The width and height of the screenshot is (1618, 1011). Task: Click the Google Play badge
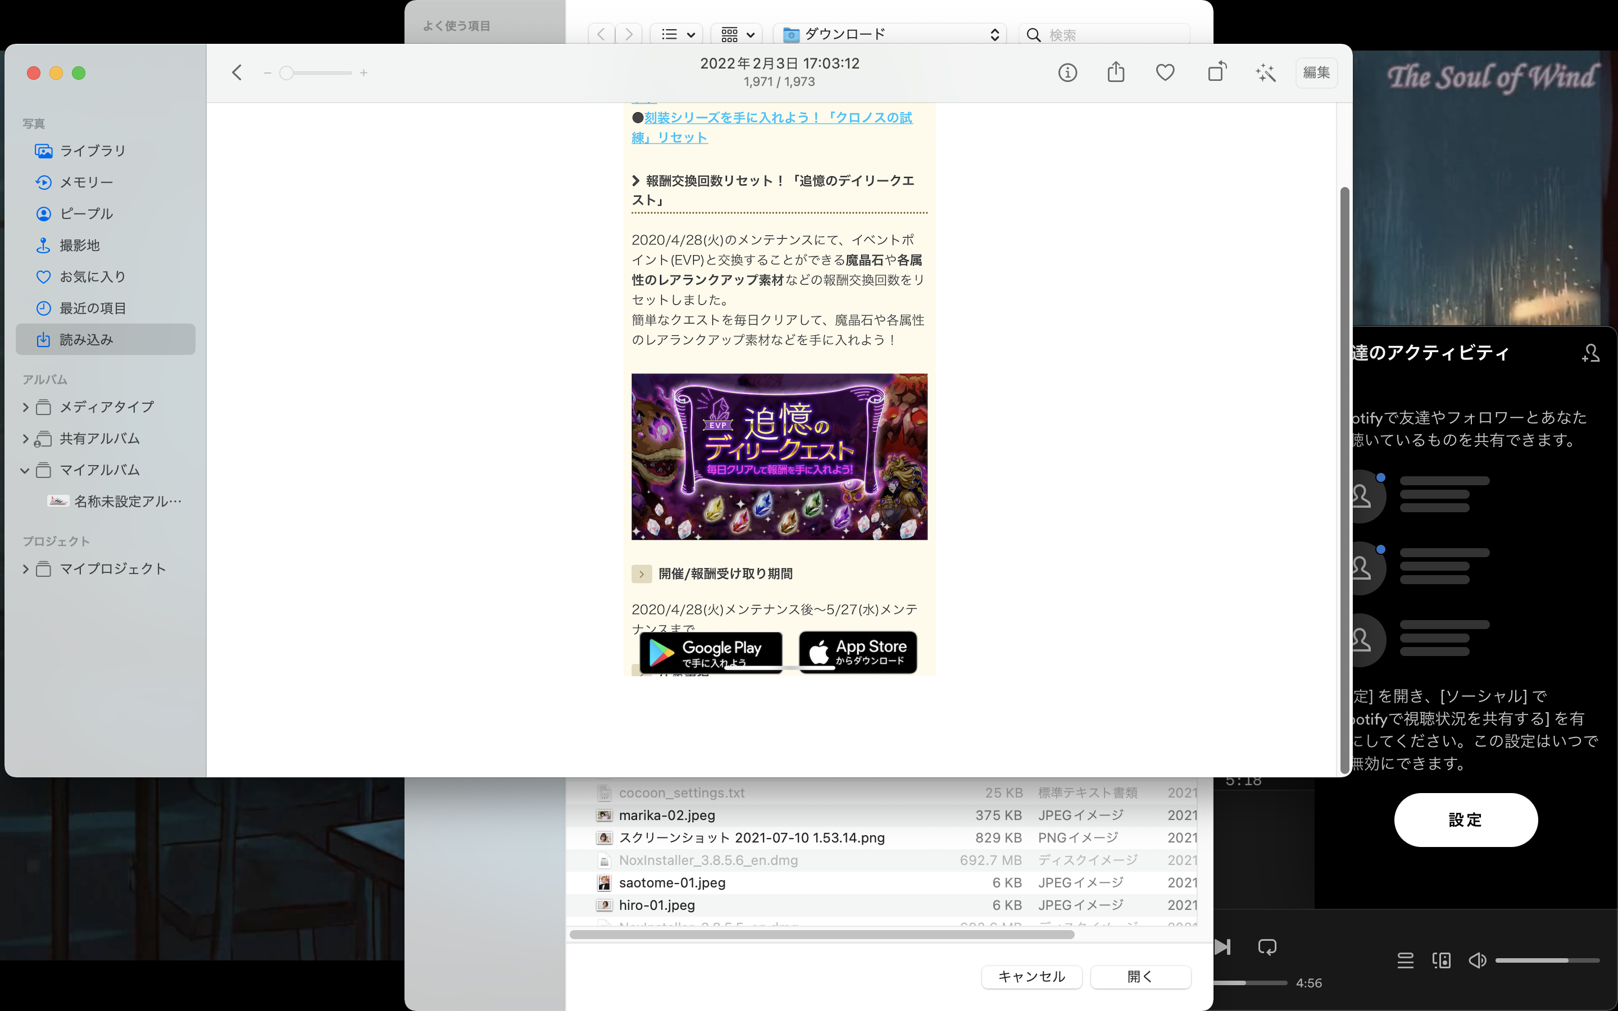coord(711,653)
